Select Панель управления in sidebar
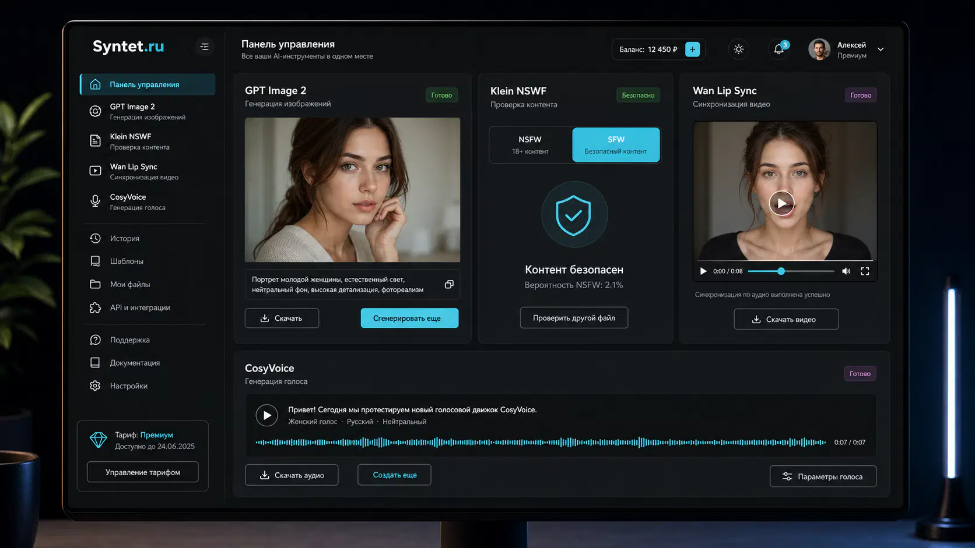The image size is (975, 548). [x=148, y=84]
